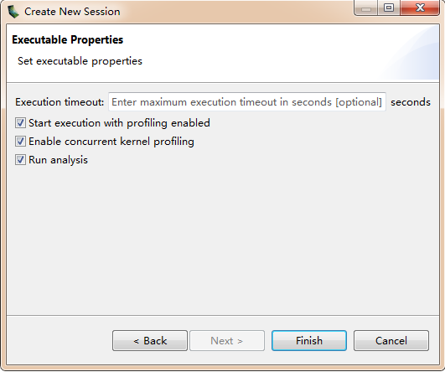Toggle the Enable concurrent kernel profiling checkbox

tap(20, 142)
